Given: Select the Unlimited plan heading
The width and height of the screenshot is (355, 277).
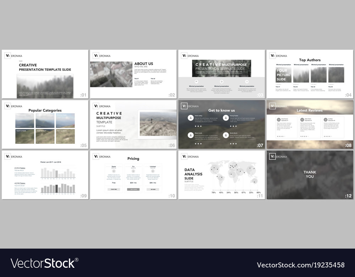Looking at the screenshot, I should coord(153,167).
